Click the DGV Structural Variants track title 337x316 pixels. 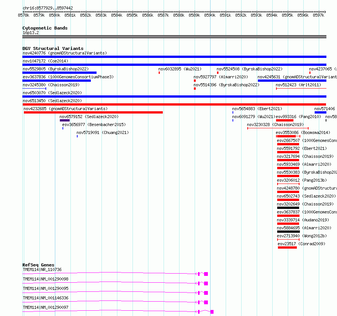[53, 48]
